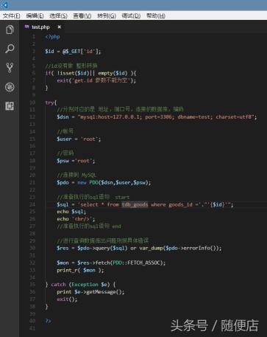Click the <?php opening tag on line 1
Image resolution: width=267 pixels, height=337 pixels.
pos(52,37)
